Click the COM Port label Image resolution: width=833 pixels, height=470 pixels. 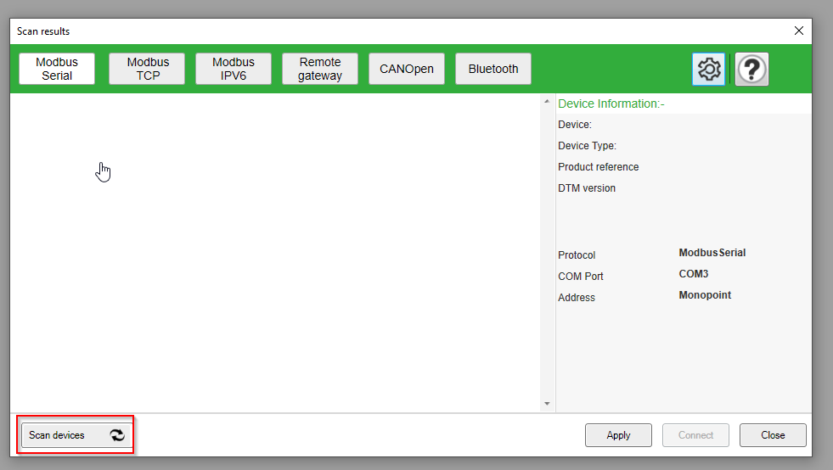pos(581,277)
